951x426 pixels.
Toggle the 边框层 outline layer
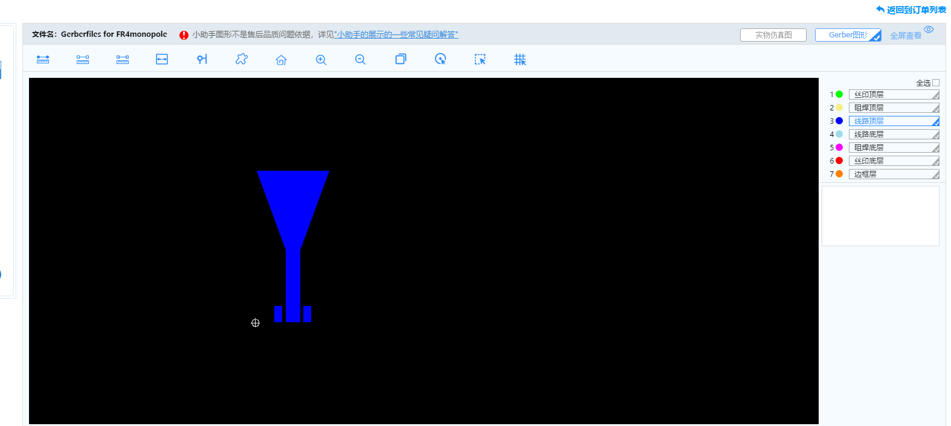894,174
